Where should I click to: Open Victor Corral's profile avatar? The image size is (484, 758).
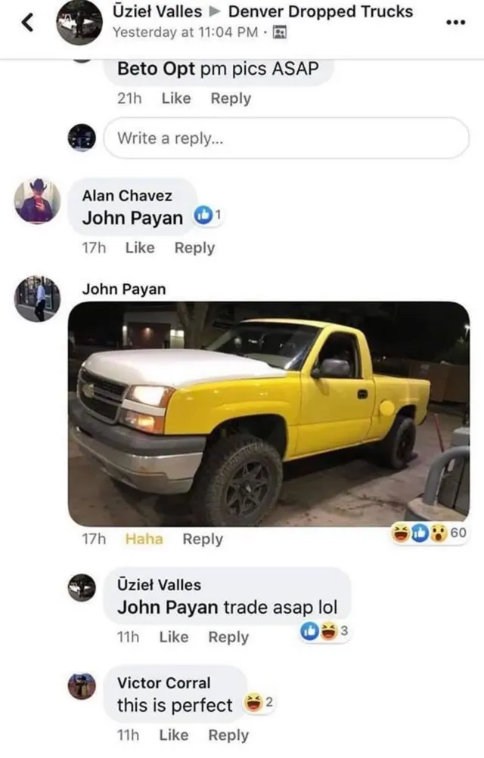click(x=82, y=686)
